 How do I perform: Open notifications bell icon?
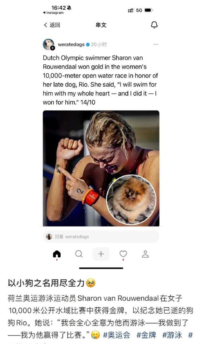coord(154,25)
